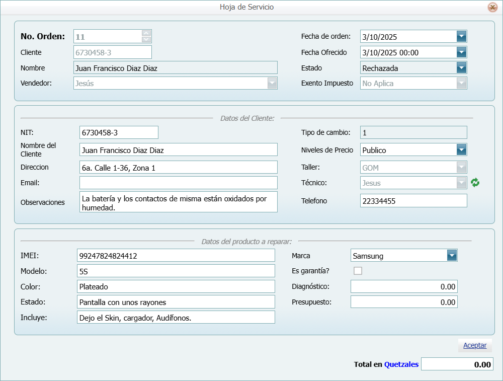Click the Diagnóstico amount field

pyautogui.click(x=404, y=286)
